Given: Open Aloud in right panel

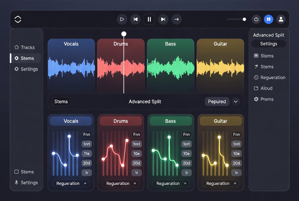Looking at the screenshot, I should [263, 88].
